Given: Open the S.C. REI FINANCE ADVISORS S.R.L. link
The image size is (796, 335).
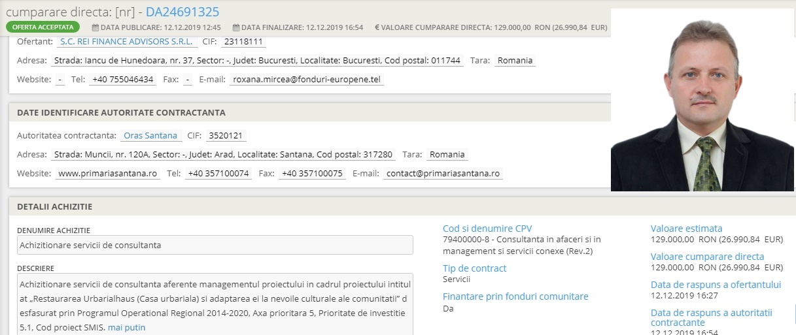Looking at the screenshot, I should (127, 41).
